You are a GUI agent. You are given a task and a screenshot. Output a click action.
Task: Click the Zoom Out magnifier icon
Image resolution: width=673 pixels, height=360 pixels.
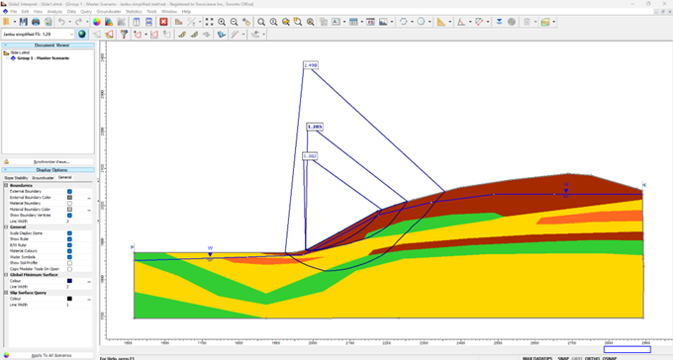click(x=234, y=22)
